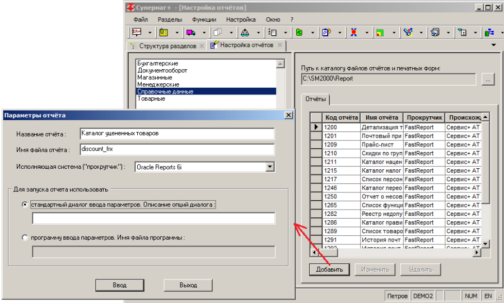The height and width of the screenshot is (303, 504).
Task: Click scroll left arrow of reports grid
Action: [314, 253]
